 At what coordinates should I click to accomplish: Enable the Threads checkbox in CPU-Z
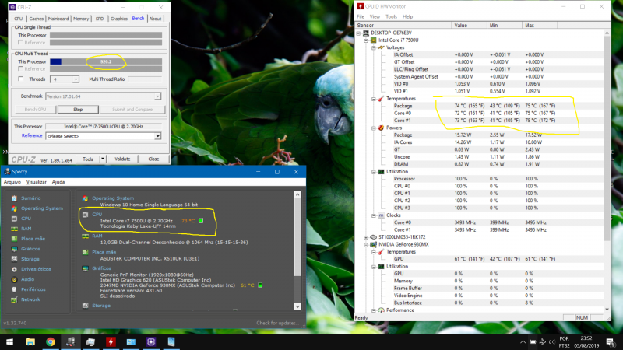21,79
